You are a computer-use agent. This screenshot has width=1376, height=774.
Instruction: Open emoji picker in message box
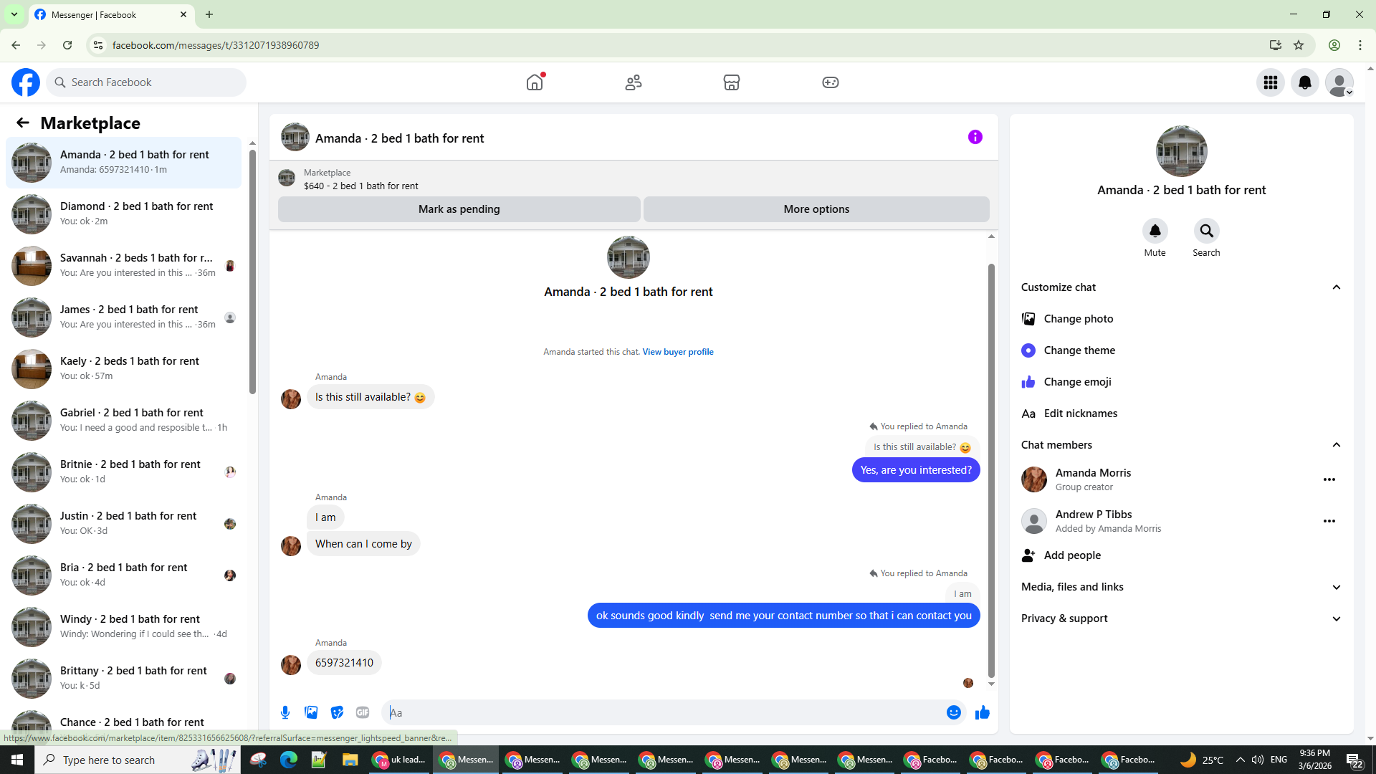(953, 712)
